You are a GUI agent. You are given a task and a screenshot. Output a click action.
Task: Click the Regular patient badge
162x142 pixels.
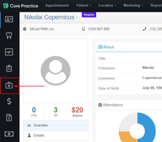point(89,15)
